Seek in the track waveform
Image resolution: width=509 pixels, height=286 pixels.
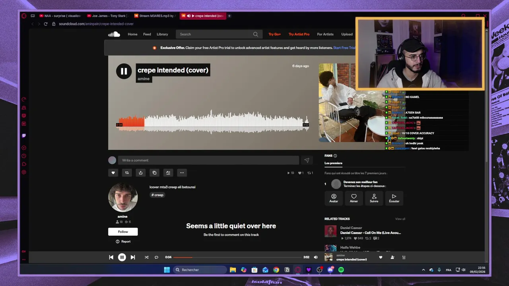click(x=213, y=121)
